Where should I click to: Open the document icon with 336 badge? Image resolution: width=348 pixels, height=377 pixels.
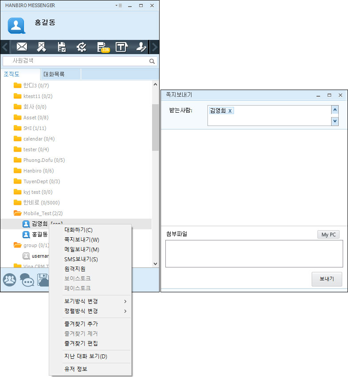point(102,47)
